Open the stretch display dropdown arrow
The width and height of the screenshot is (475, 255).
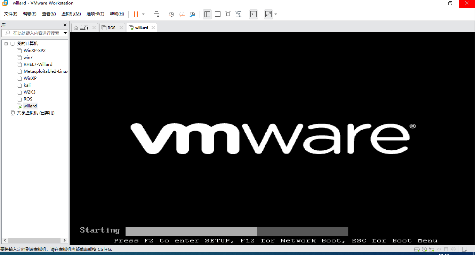coord(276,14)
